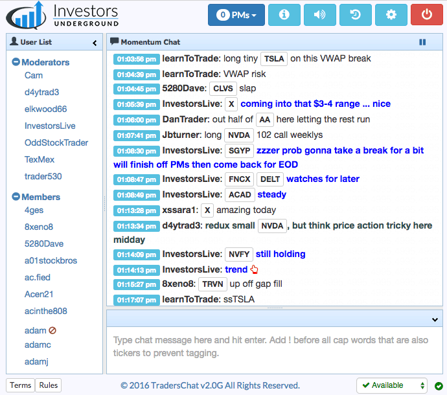
Task: Click the DELT ticker tag
Action: [270, 179]
